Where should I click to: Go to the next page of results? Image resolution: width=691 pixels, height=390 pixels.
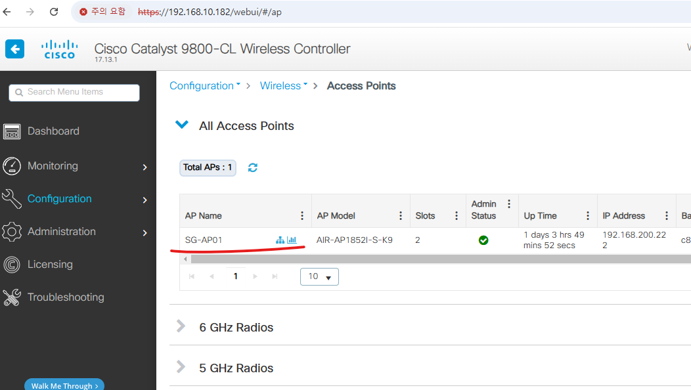255,277
